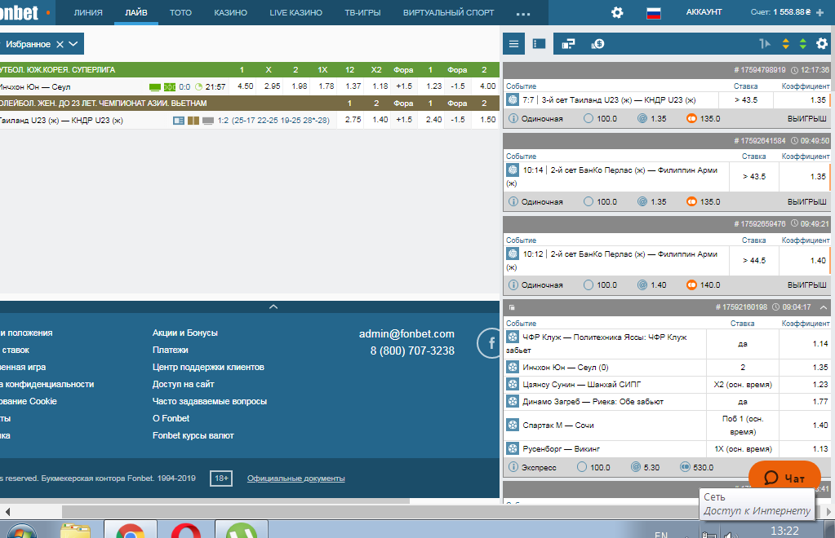Close the Избранное filter with X

[60, 44]
